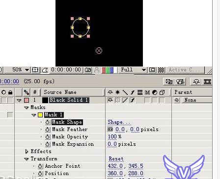Viewport: 220px width, 179px height.
Task: Open the Full resolution dropdown
Action: [144, 70]
